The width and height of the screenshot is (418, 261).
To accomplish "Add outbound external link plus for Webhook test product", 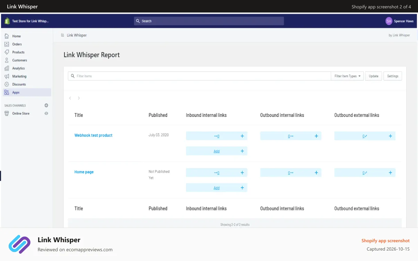I will click(390, 136).
